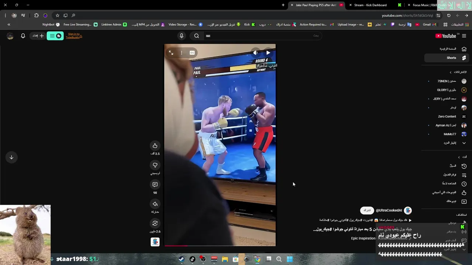Open the Short's three-dot more options menu
The image size is (472, 265).
coord(181,53)
